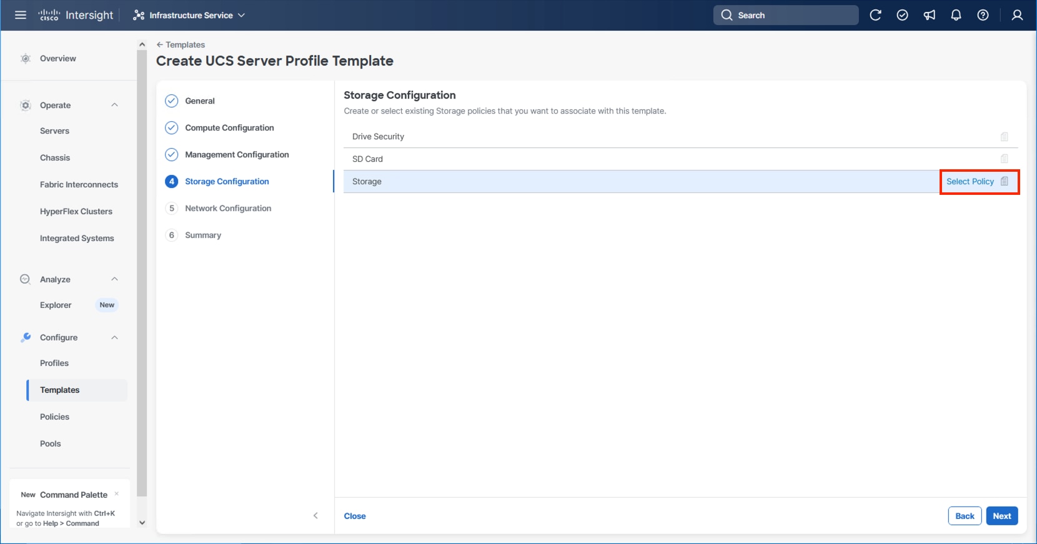Open the Infrastructure Service switcher dropdown

coord(189,15)
